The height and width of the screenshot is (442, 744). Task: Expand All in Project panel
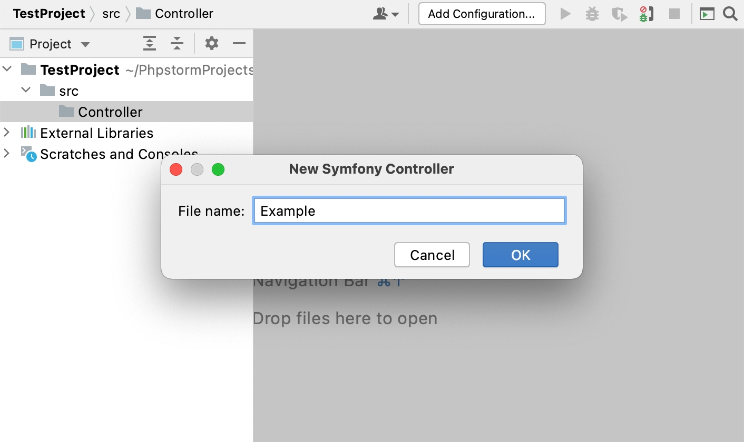[150, 44]
